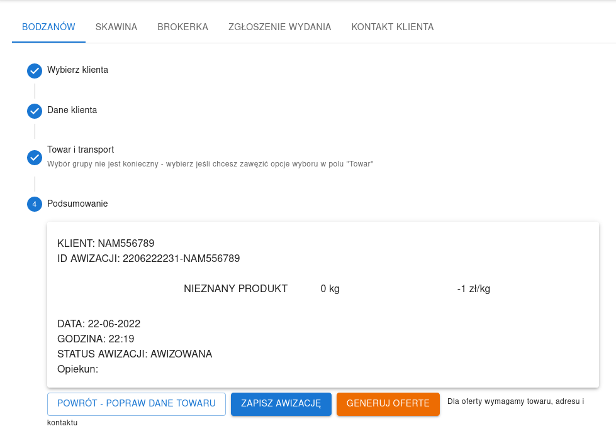Click the NIEZNANY PRODUKT product name
Viewport: 616px width, 441px height.
click(x=235, y=289)
